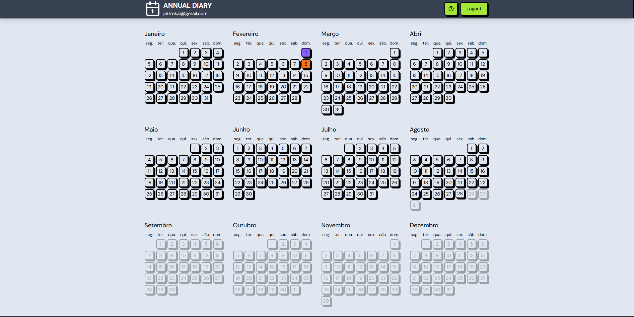Image resolution: width=634 pixels, height=317 pixels.
Task: Select the purple February 1 day
Action: tap(306, 53)
